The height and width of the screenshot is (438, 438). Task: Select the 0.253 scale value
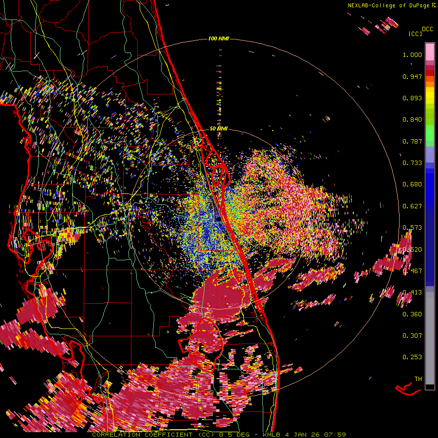(412, 357)
